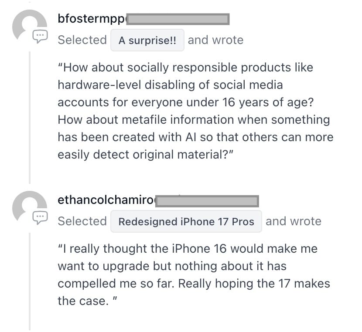Open the ethancolchamiro username link
Screen dimensions: 362x332
[x=106, y=200]
